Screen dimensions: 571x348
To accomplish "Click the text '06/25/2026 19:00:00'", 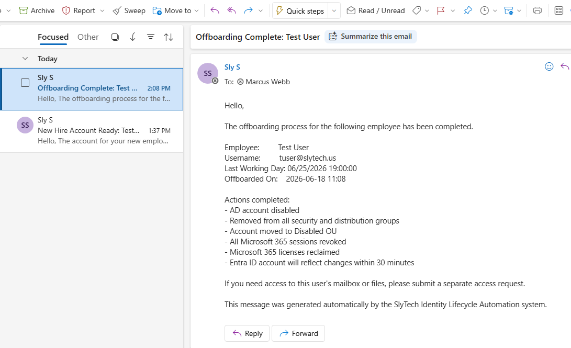I will pos(322,169).
